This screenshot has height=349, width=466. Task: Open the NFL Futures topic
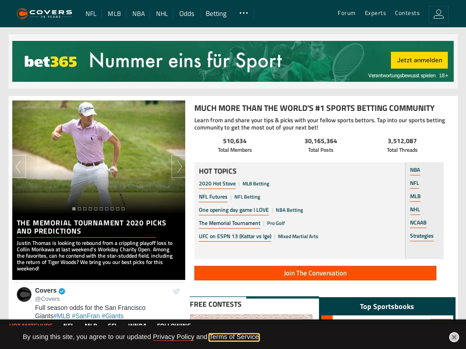pos(213,197)
